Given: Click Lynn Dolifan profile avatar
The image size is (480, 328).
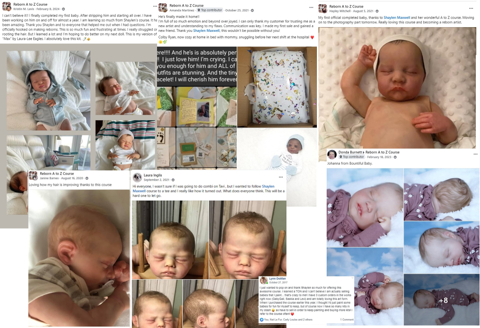Looking at the screenshot, I should pos(263,280).
